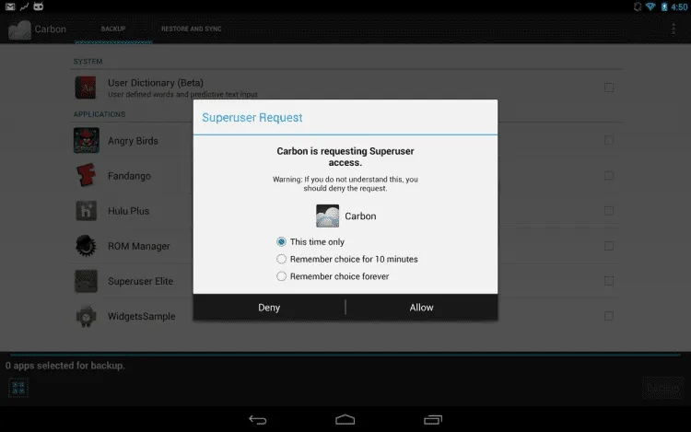Open the email notification in status bar

coord(10,6)
